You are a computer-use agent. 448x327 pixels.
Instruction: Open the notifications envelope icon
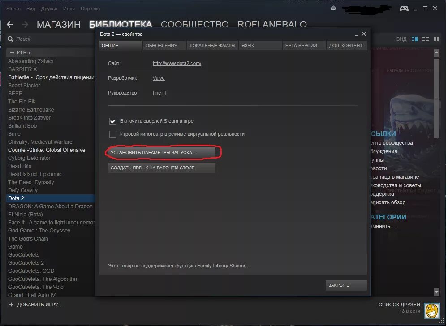tap(333, 8)
